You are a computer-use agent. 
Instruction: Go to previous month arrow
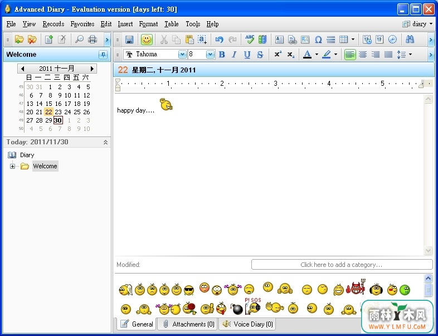23,69
